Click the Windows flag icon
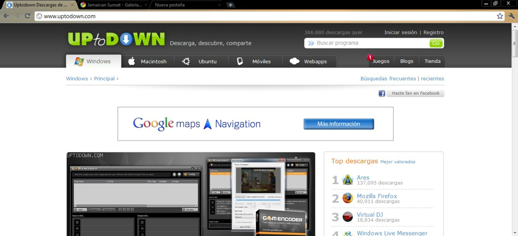 [x=79, y=61]
